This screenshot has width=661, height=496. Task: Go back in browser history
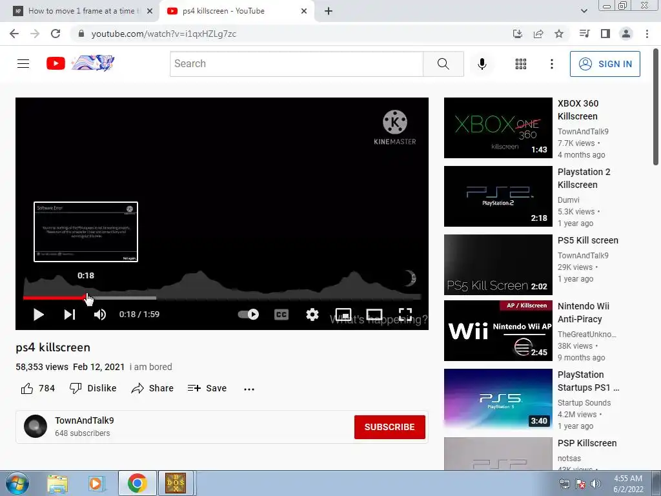14,34
